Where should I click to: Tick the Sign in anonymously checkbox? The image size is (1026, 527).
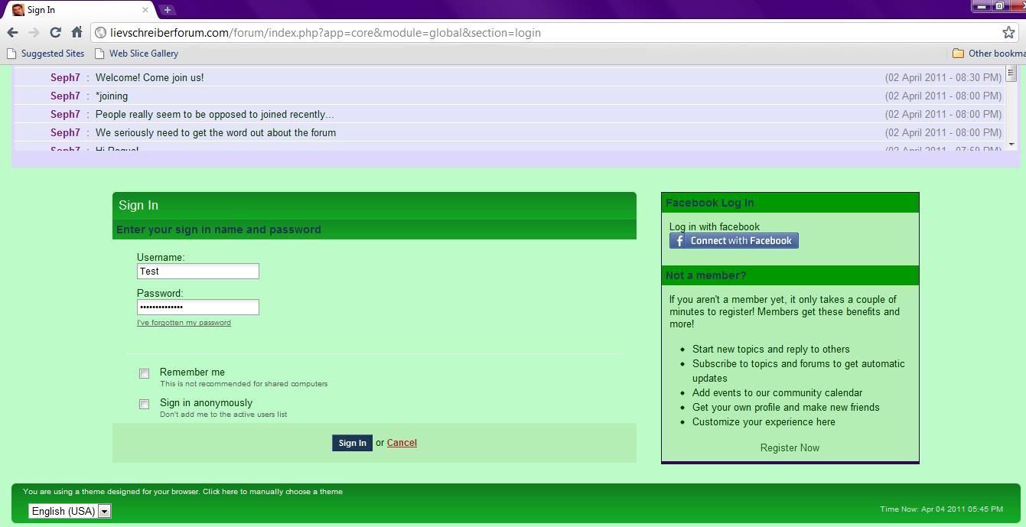pos(144,405)
